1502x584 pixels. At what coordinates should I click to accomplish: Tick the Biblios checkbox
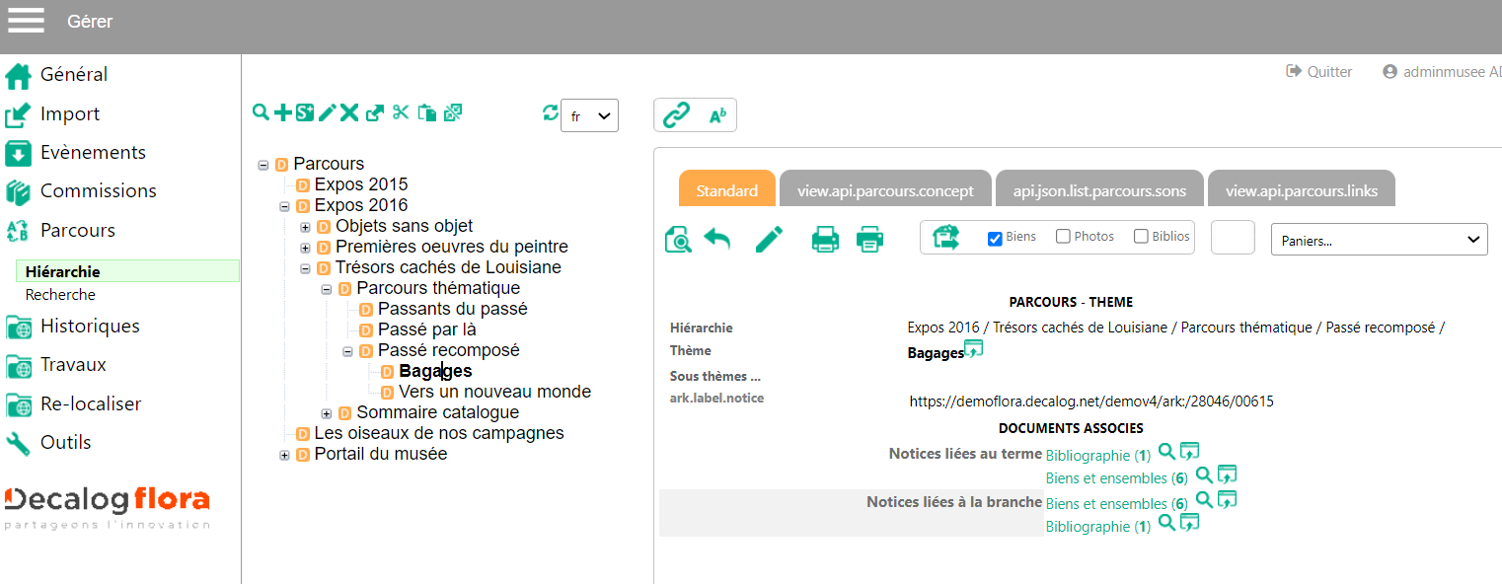(x=1141, y=237)
